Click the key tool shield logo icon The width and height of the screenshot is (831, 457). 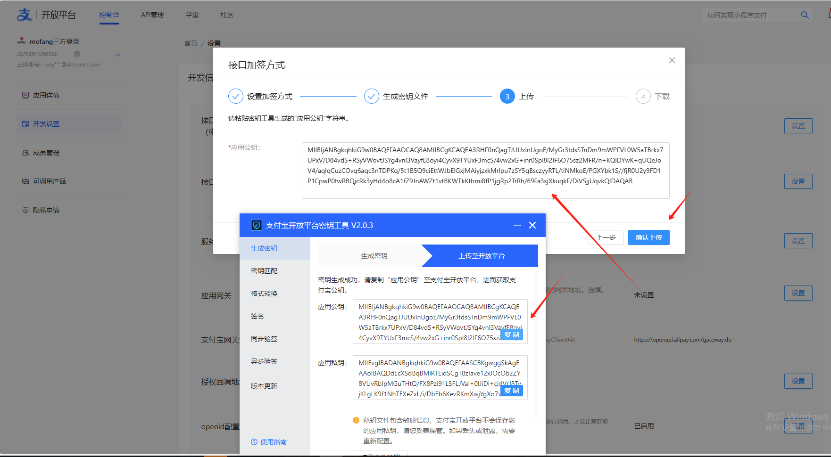(256, 225)
